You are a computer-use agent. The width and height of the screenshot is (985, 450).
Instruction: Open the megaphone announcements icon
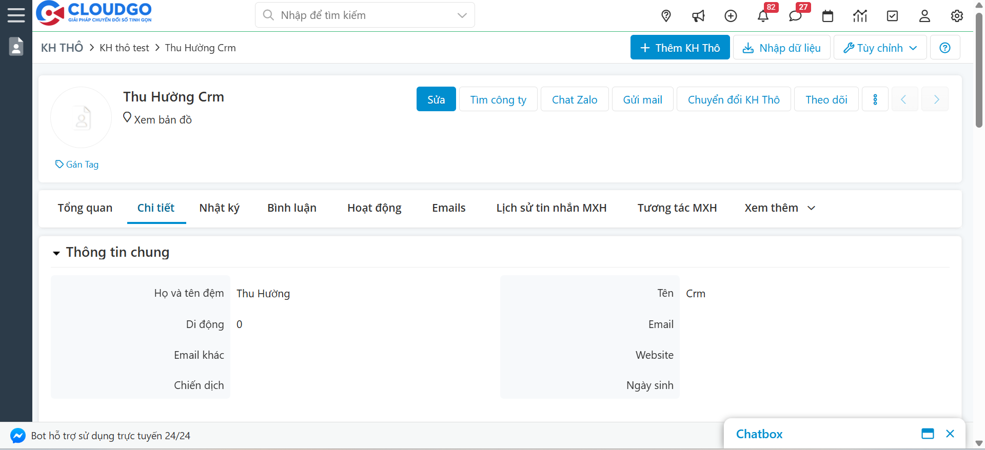click(698, 16)
